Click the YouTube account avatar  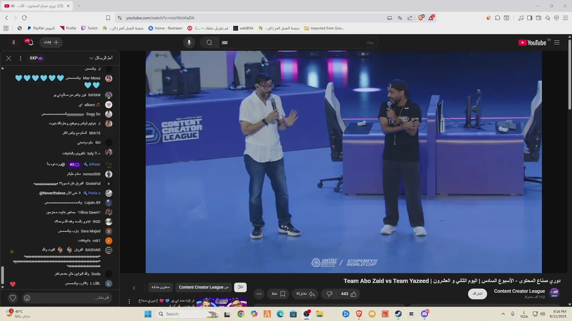(14, 42)
